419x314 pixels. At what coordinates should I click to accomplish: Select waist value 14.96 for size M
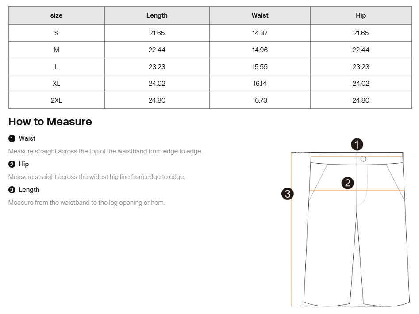260,50
